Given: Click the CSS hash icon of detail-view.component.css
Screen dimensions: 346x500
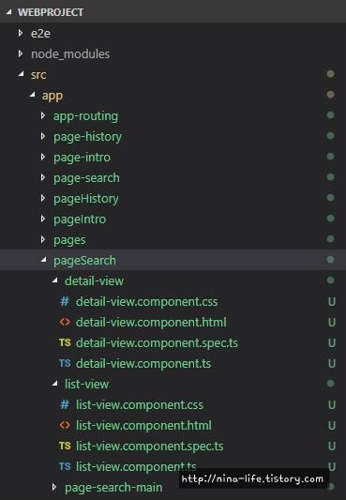Looking at the screenshot, I should (65, 301).
